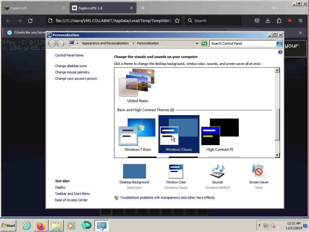309x232 pixels.
Task: Bookmark this page with star icon
Action: click(x=177, y=21)
